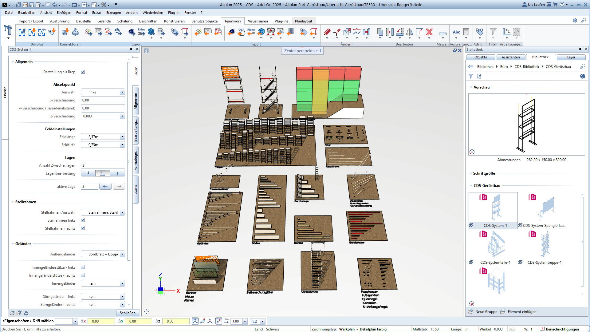Open the Feldlänge 2,57m dropdown
Screen dimensions: 590x332
pos(122,136)
